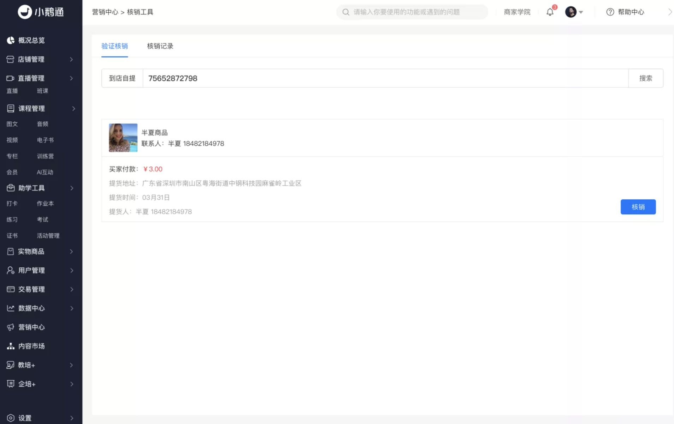Click the verification code input field
The height and width of the screenshot is (424, 674).
385,78
